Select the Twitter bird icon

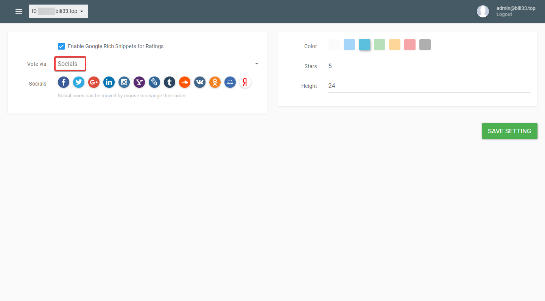click(x=79, y=82)
